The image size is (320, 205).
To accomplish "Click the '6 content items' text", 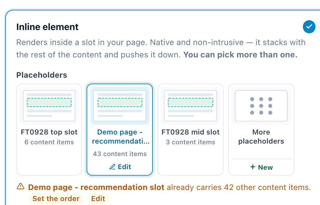I will point(49,142).
